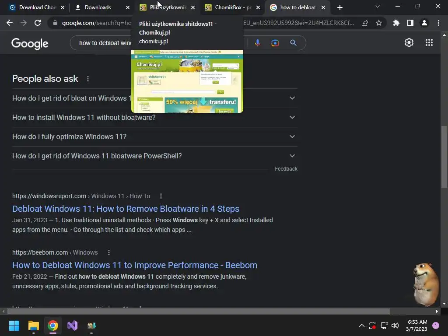Open Google quick settings gear
This screenshot has height=336, width=448.
[409, 42]
